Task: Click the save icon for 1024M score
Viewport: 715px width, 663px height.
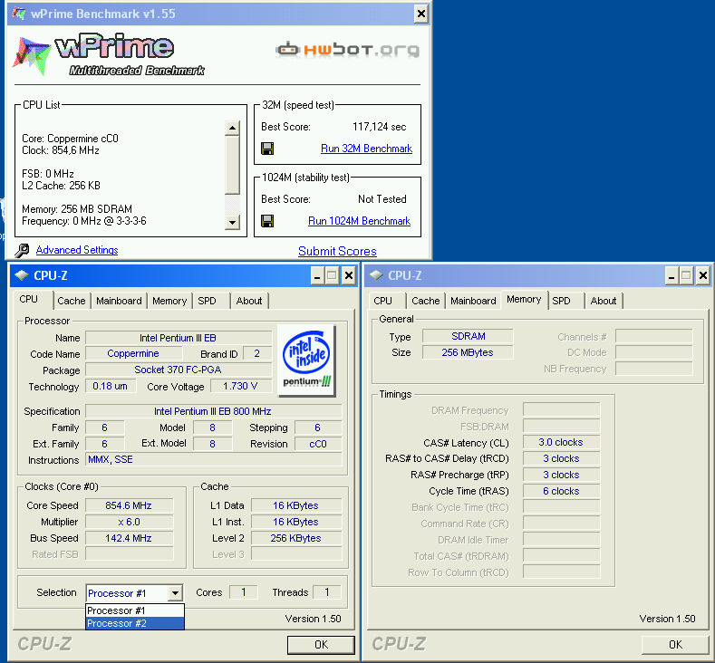Action: [x=267, y=221]
